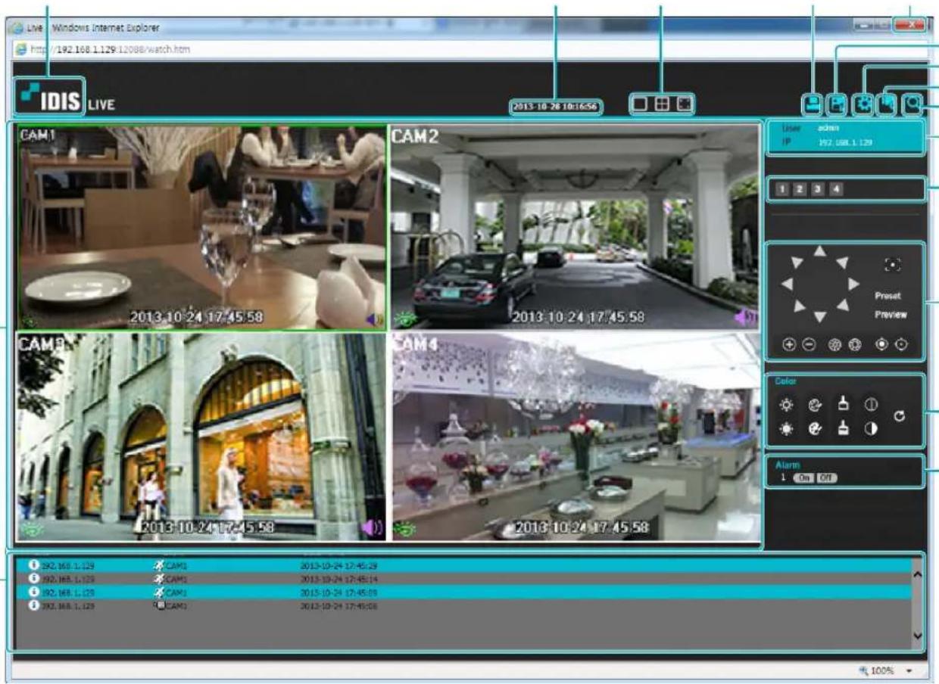
Task: Click the Preset PTZ button
Action: [x=888, y=297]
